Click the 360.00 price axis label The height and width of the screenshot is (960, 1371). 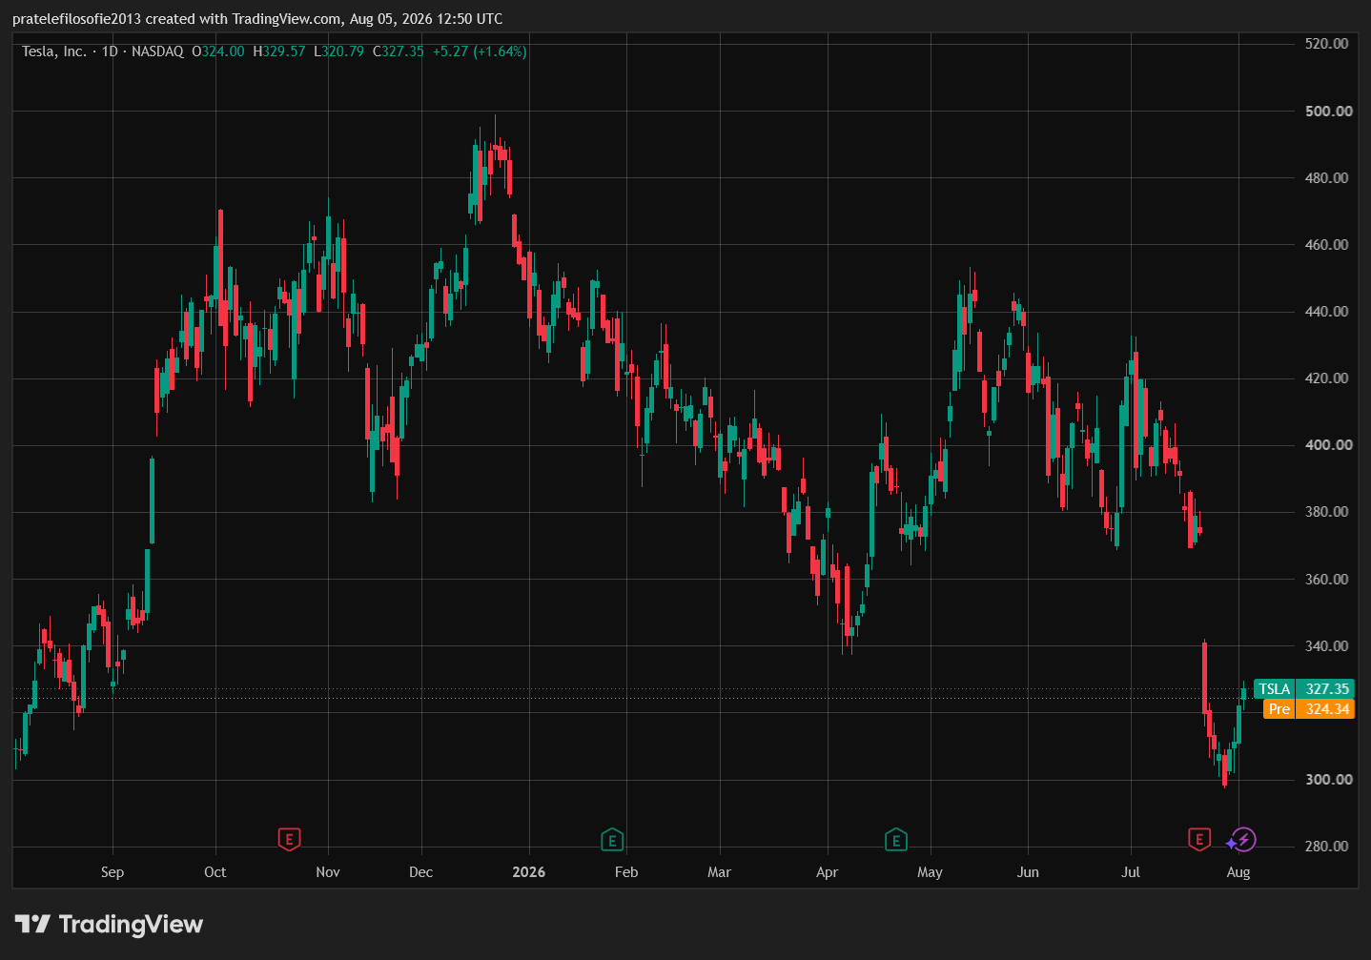click(x=1327, y=579)
